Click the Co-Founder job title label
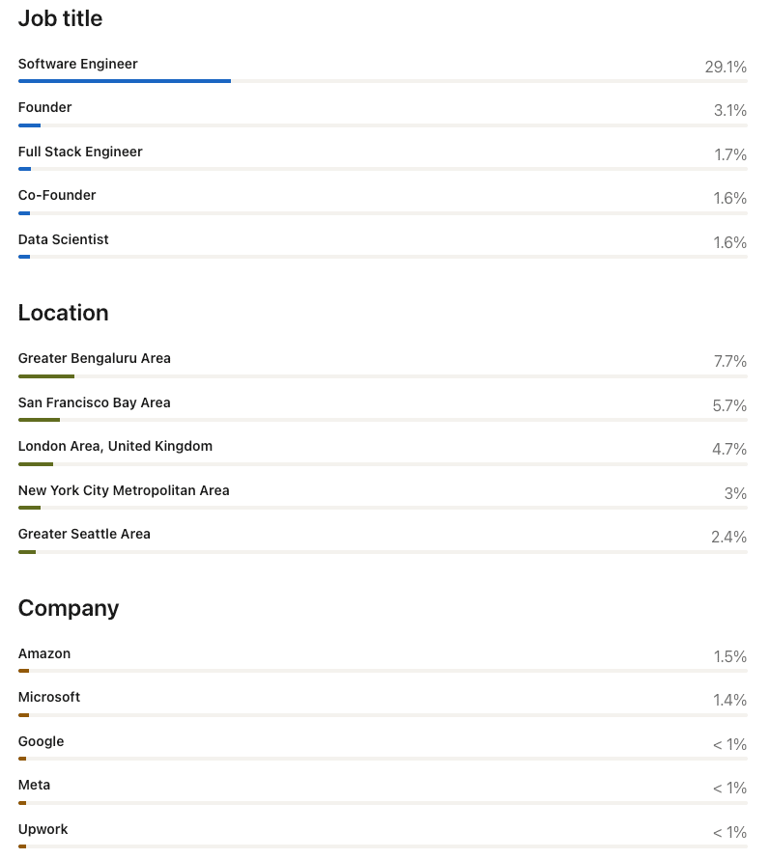The height and width of the screenshot is (859, 770). tap(57, 196)
